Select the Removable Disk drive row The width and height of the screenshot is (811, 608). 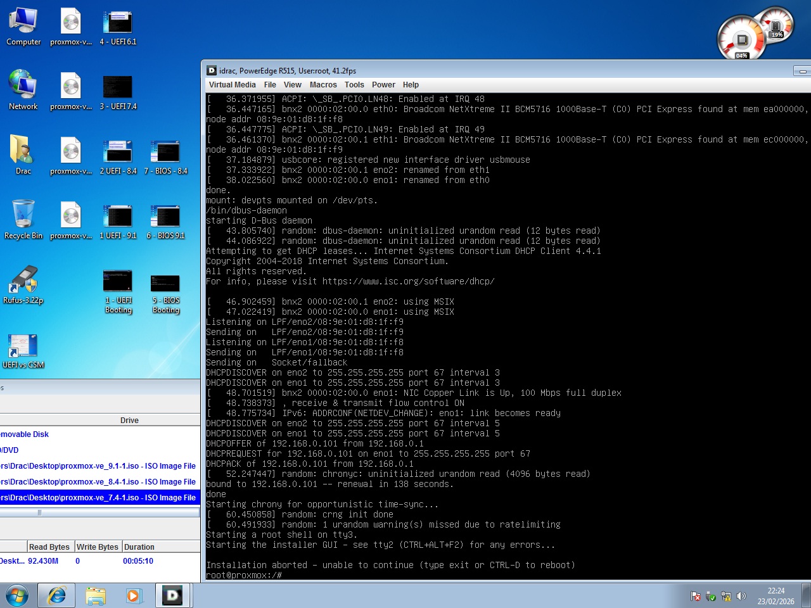tap(100, 434)
